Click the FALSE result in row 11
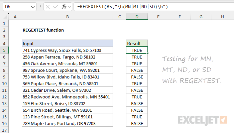 137,90
